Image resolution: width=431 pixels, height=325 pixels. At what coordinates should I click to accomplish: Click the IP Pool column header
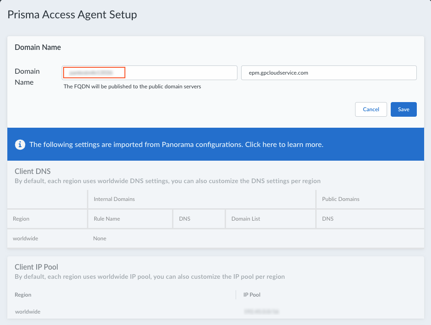(x=252, y=295)
